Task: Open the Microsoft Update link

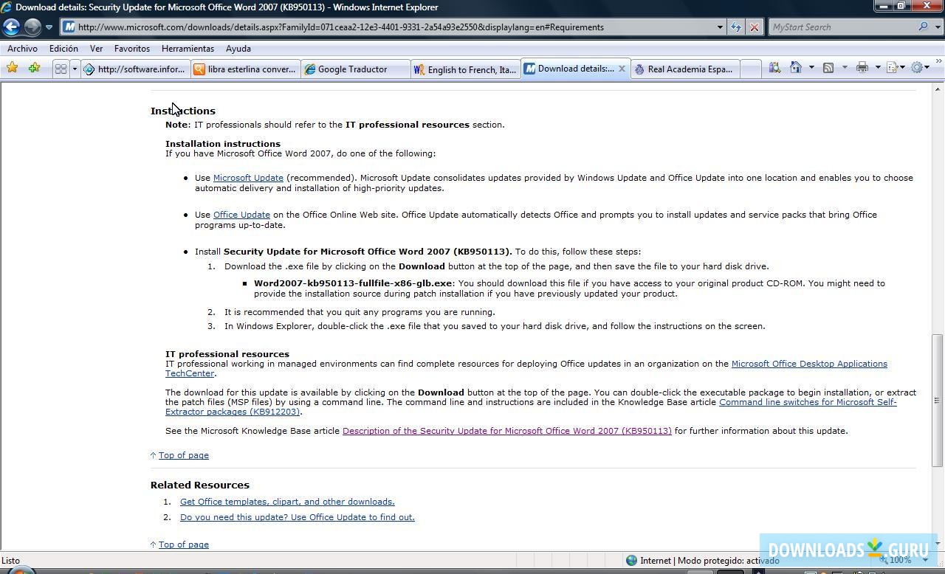Action: (x=248, y=178)
